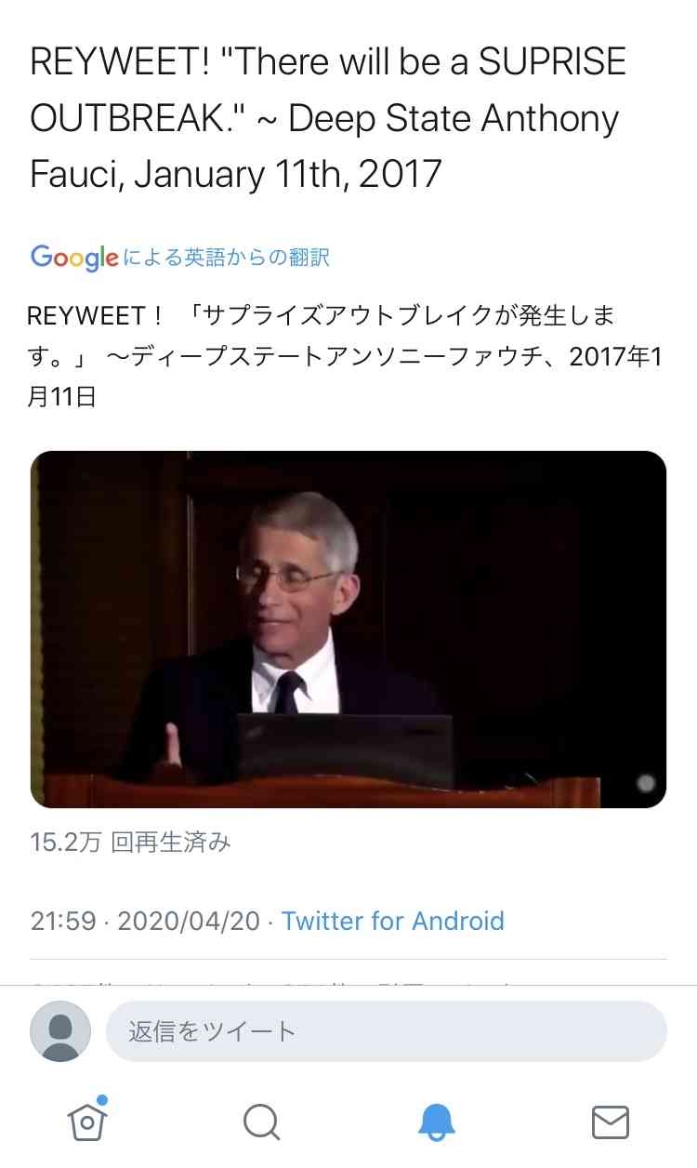
Task: Open the Twitter for Android source link
Action: pos(392,921)
